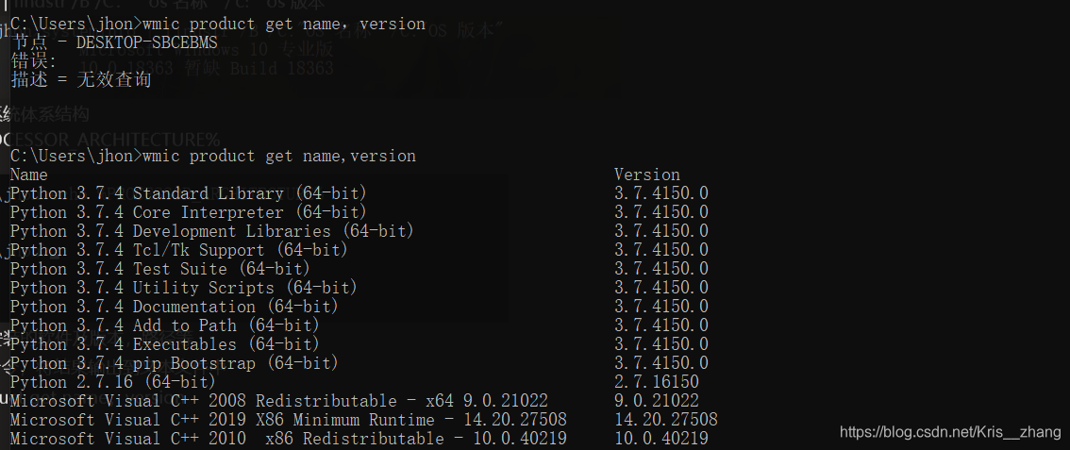Select the text "Python 3.7.4 Test Suite (64-bit)"
1070x450 pixels.
(160, 269)
